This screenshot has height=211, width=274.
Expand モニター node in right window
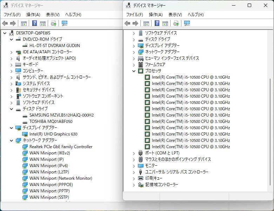(x=134, y=166)
